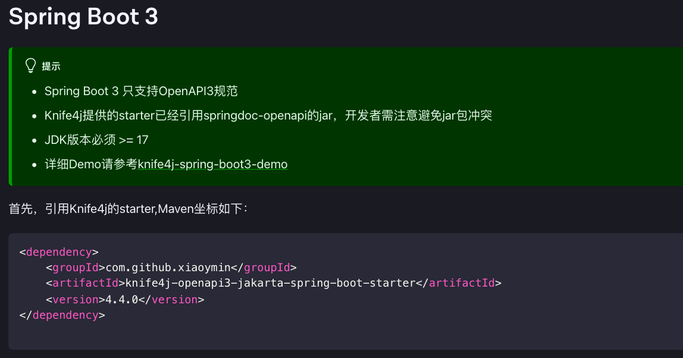Click the opening <dependency> tag line
This screenshot has width=683, height=358.
point(59,252)
